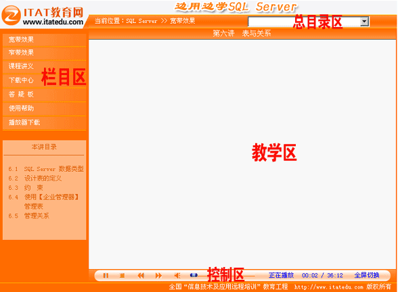The image size is (398, 292).
Task: Jump to section 6.1 SQL Server 数据类型
Action: tap(46, 169)
